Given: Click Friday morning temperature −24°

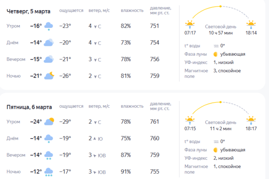Looking at the screenshot, I should coord(36,122).
